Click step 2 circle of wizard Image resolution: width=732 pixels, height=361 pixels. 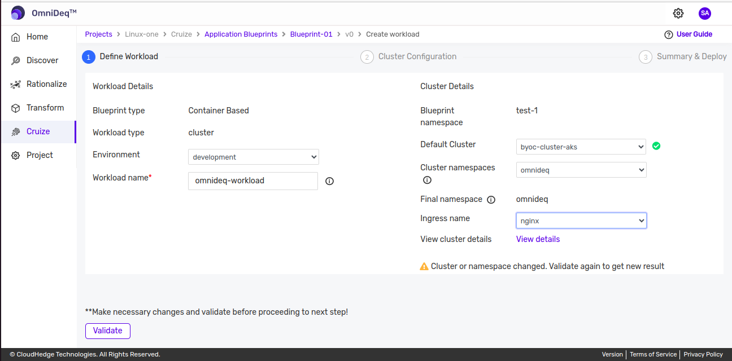367,57
